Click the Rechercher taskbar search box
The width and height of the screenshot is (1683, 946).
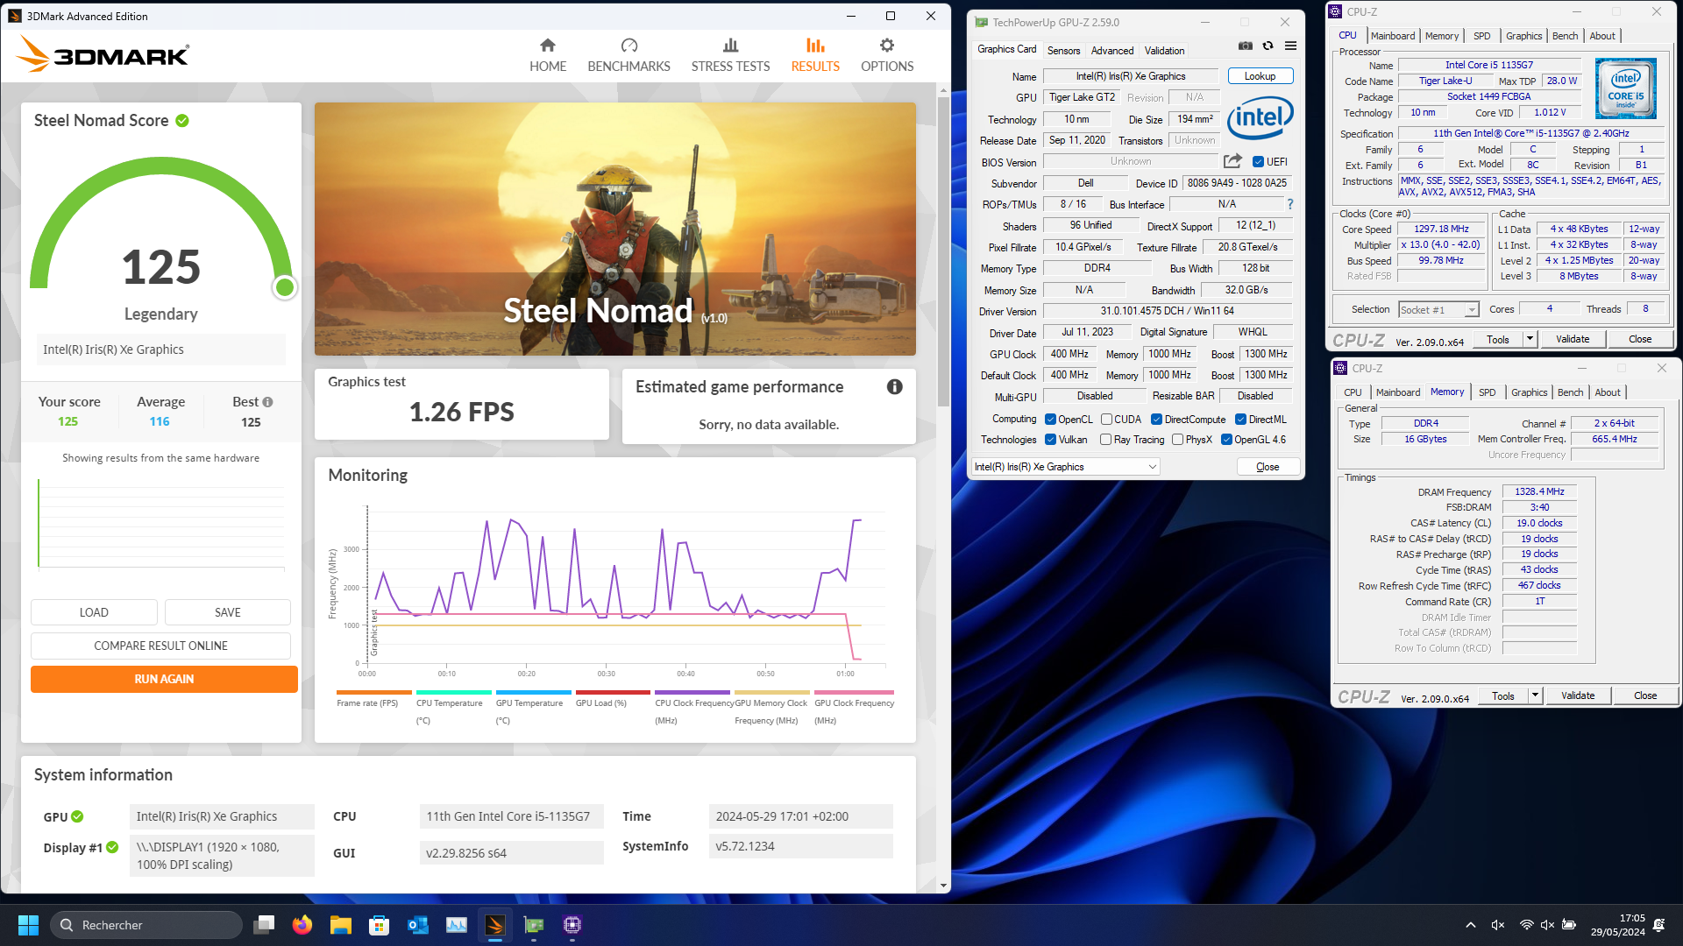146,925
